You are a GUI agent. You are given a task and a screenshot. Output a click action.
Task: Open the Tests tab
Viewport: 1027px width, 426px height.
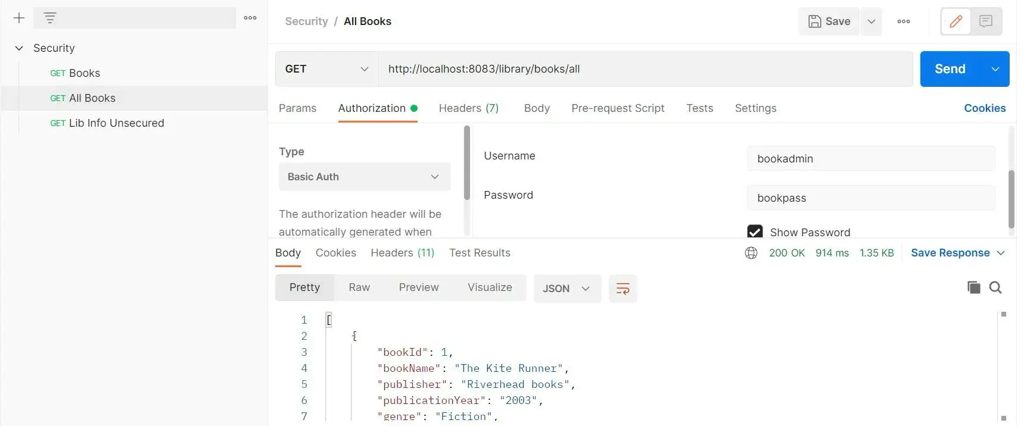coord(699,108)
